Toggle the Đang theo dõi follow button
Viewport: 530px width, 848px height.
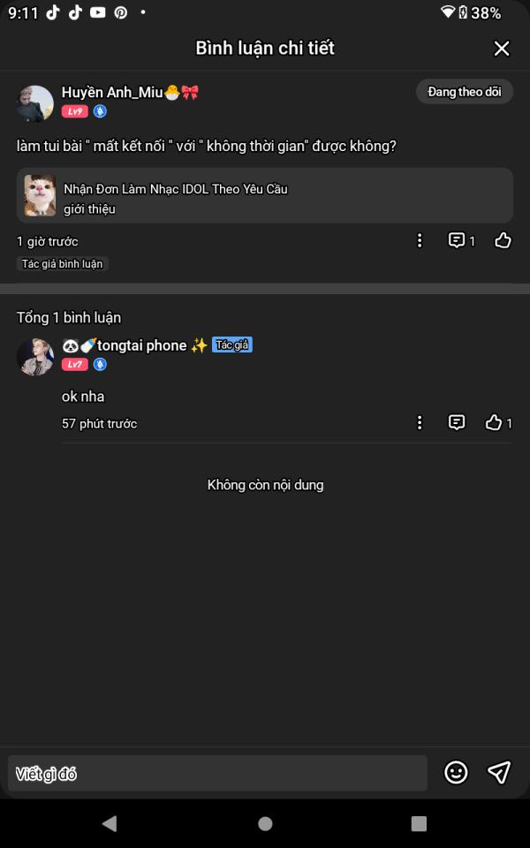464,92
